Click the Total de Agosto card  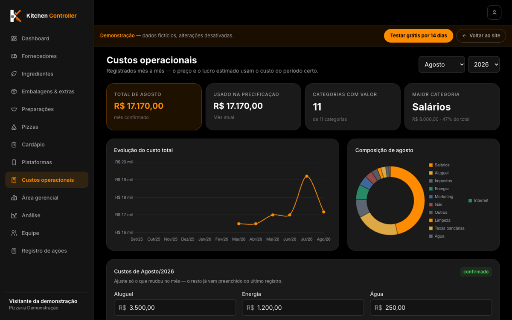[x=154, y=107]
